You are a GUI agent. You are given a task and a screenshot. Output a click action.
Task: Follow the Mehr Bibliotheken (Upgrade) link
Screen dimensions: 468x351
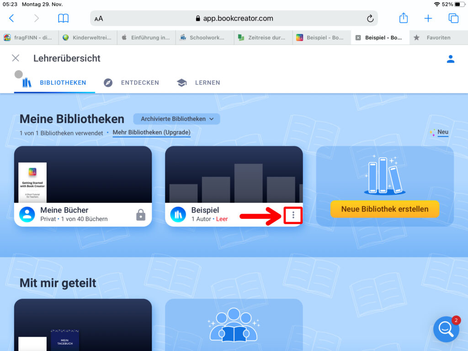pyautogui.click(x=151, y=133)
